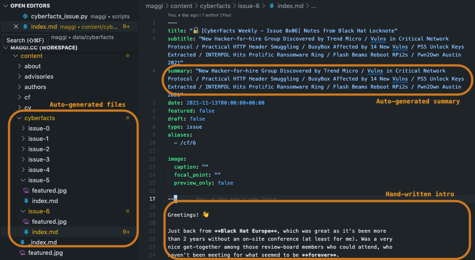This screenshot has height=260, width=475.
Task: Expand the authors folder
Action: click(19, 87)
